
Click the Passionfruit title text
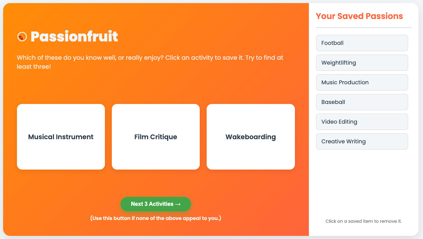[74, 36]
